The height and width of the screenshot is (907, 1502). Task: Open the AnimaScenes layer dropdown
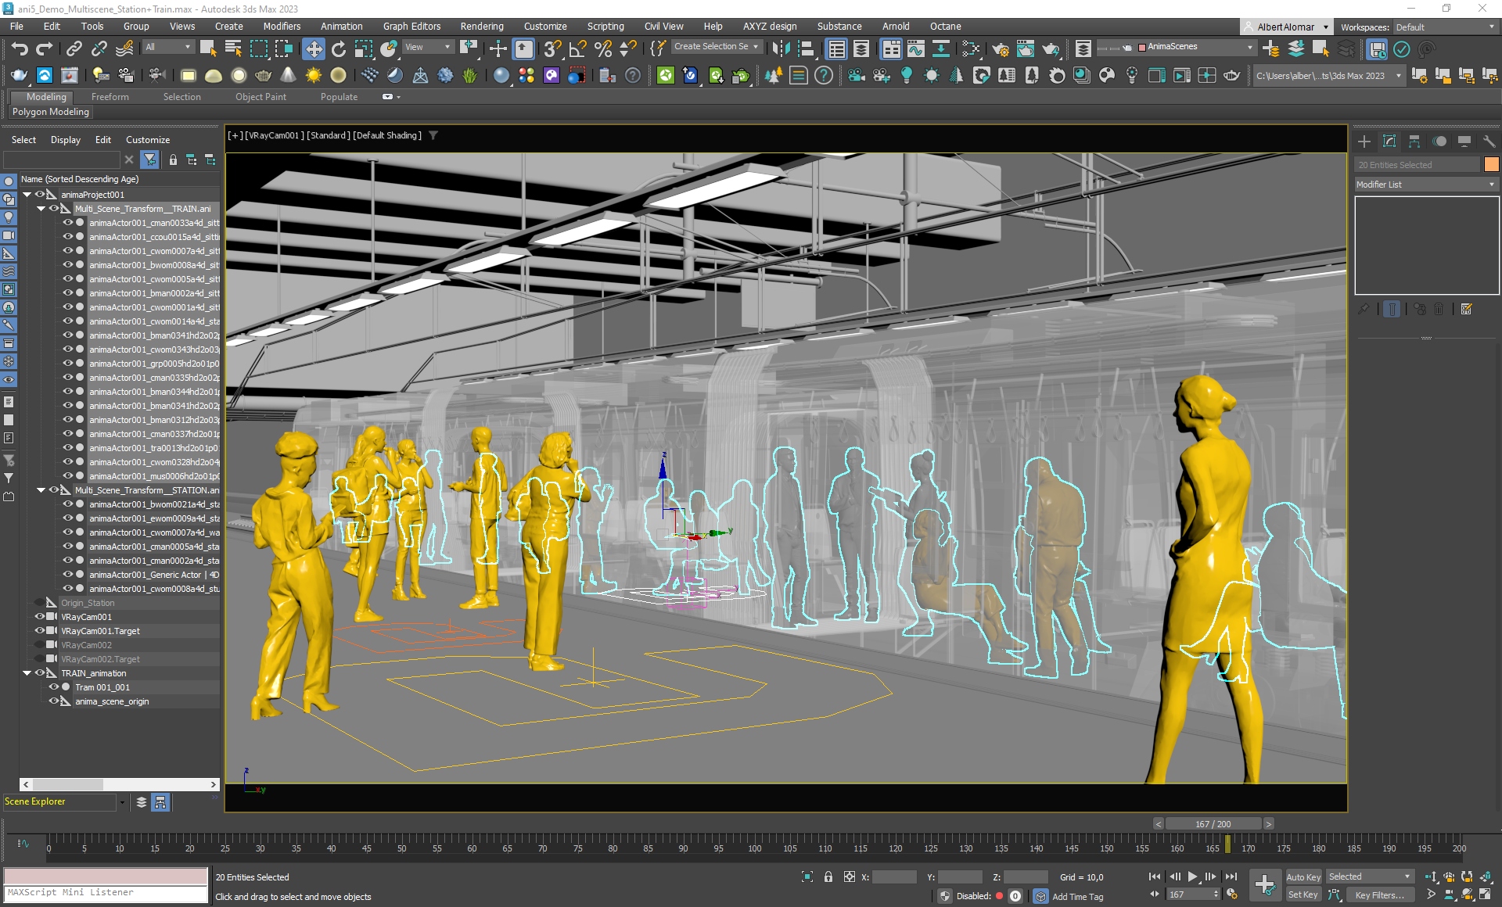[x=1249, y=47]
